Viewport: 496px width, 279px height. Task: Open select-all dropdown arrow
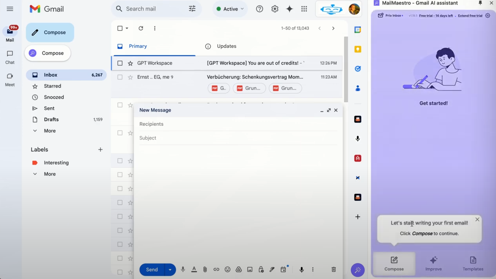pos(127,28)
